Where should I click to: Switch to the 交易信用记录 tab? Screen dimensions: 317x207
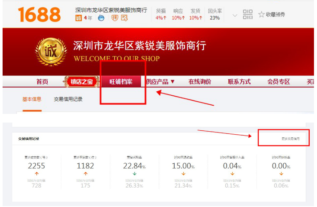coord(68,99)
